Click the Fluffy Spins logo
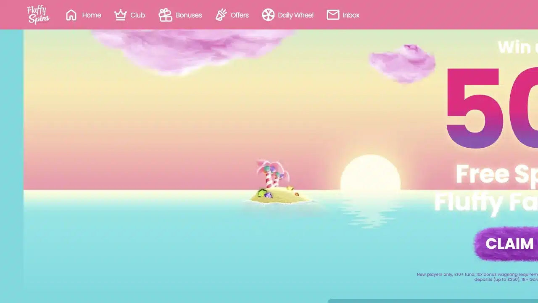 point(39,15)
